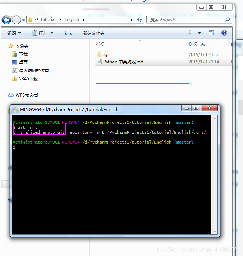The width and height of the screenshot is (243, 256).
Task: Open Help with the question mark icon
Action: [224, 33]
